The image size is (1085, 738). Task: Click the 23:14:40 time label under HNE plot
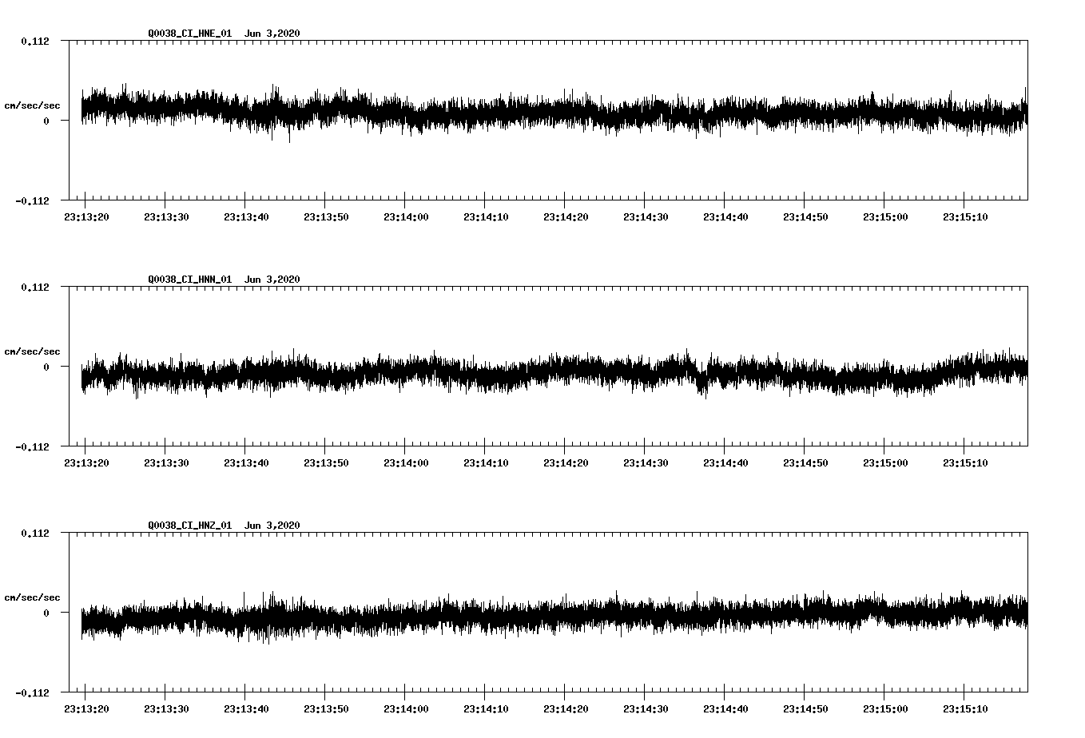pos(725,217)
